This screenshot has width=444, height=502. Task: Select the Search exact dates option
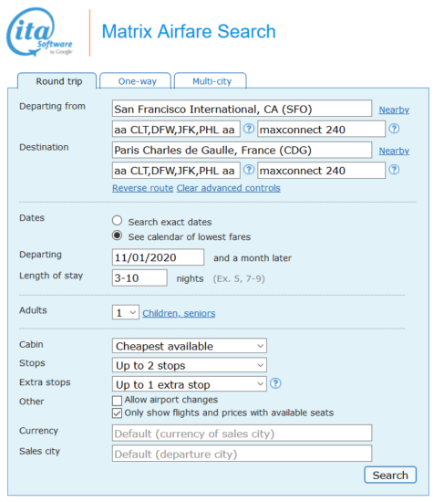click(117, 221)
